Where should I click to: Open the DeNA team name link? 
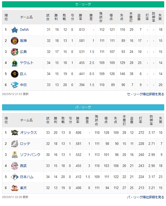click(x=24, y=30)
